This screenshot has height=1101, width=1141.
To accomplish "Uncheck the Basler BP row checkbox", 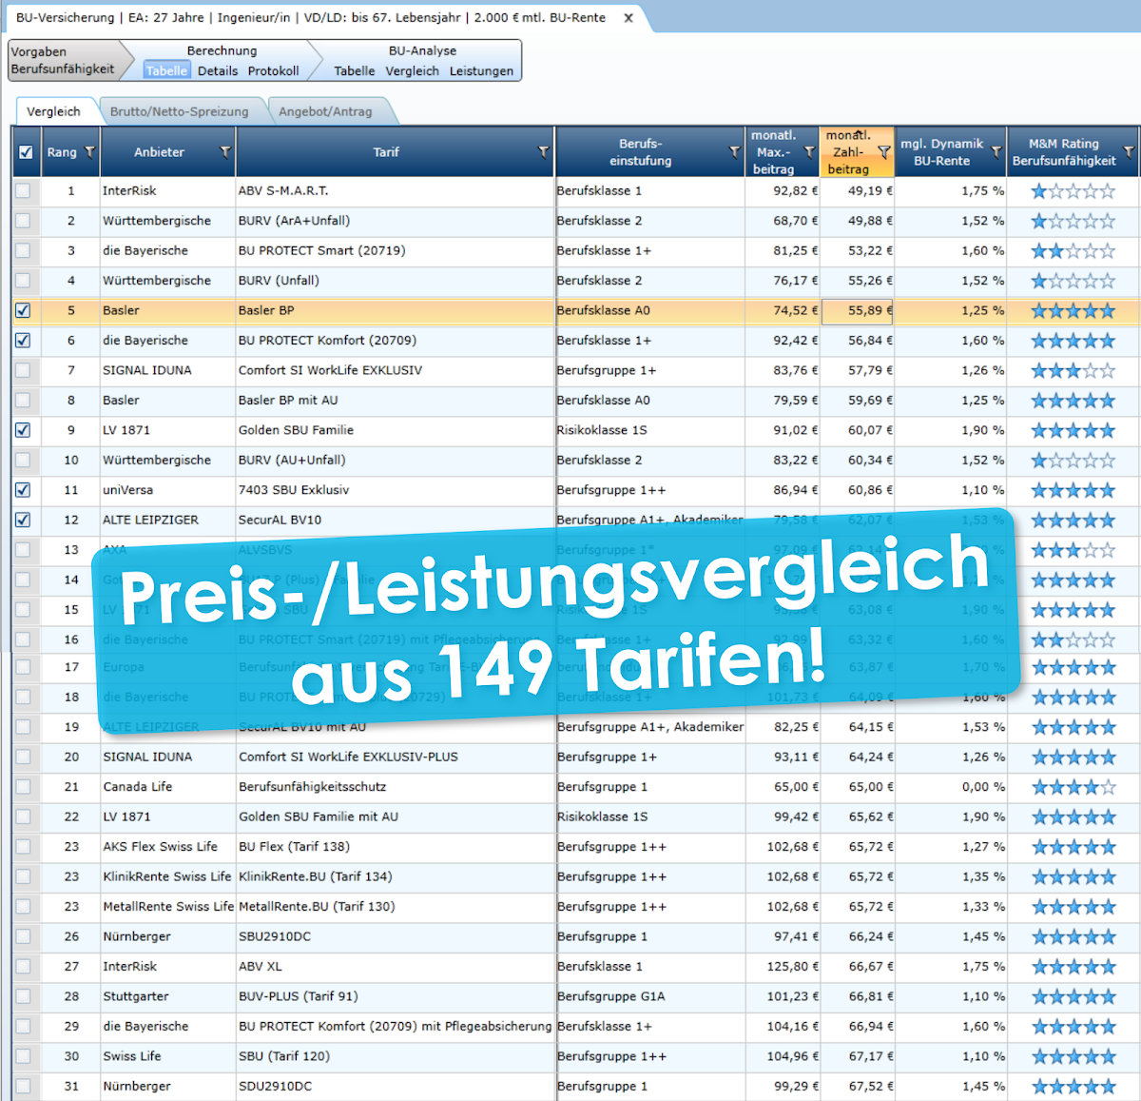I will (x=24, y=310).
